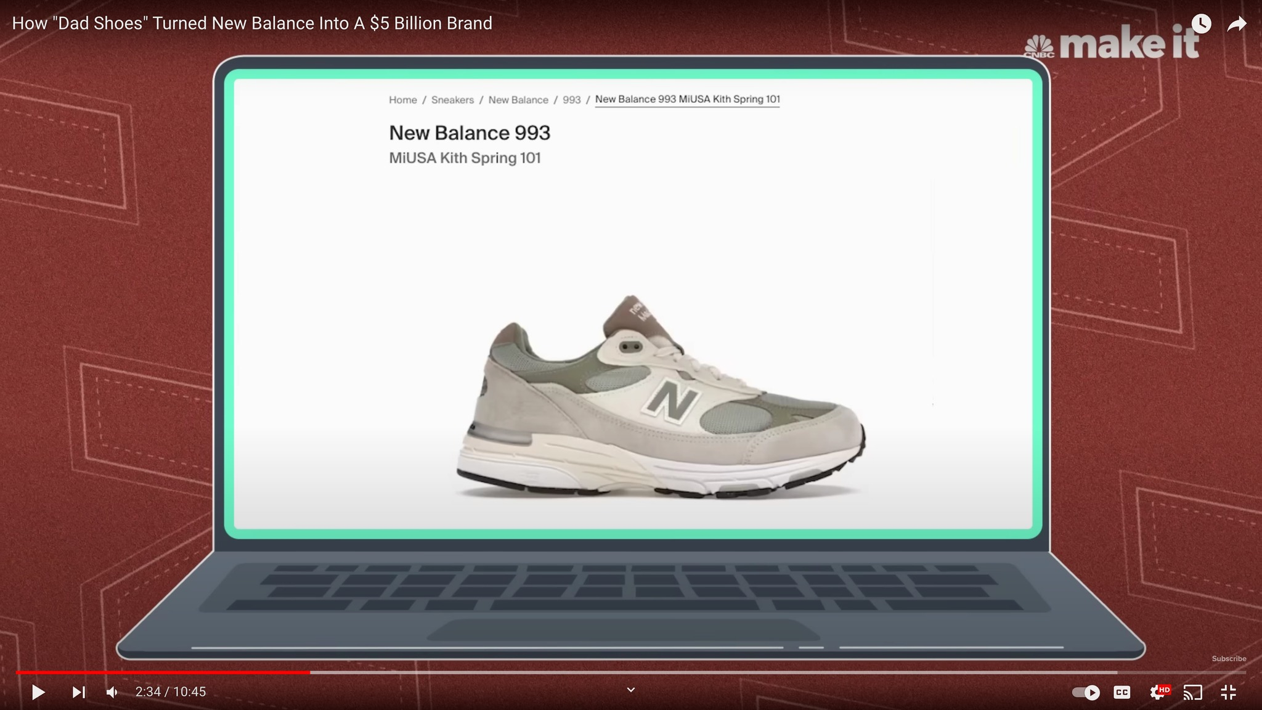Open the video title link
Viewport: 1262px width, 710px height.
pos(252,23)
